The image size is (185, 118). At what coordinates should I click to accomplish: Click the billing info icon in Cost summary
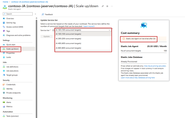(124, 38)
